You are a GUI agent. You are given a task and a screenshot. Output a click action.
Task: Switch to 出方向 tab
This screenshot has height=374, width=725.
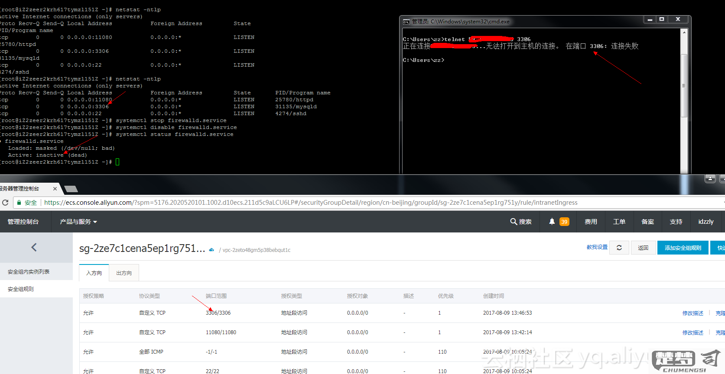(124, 273)
